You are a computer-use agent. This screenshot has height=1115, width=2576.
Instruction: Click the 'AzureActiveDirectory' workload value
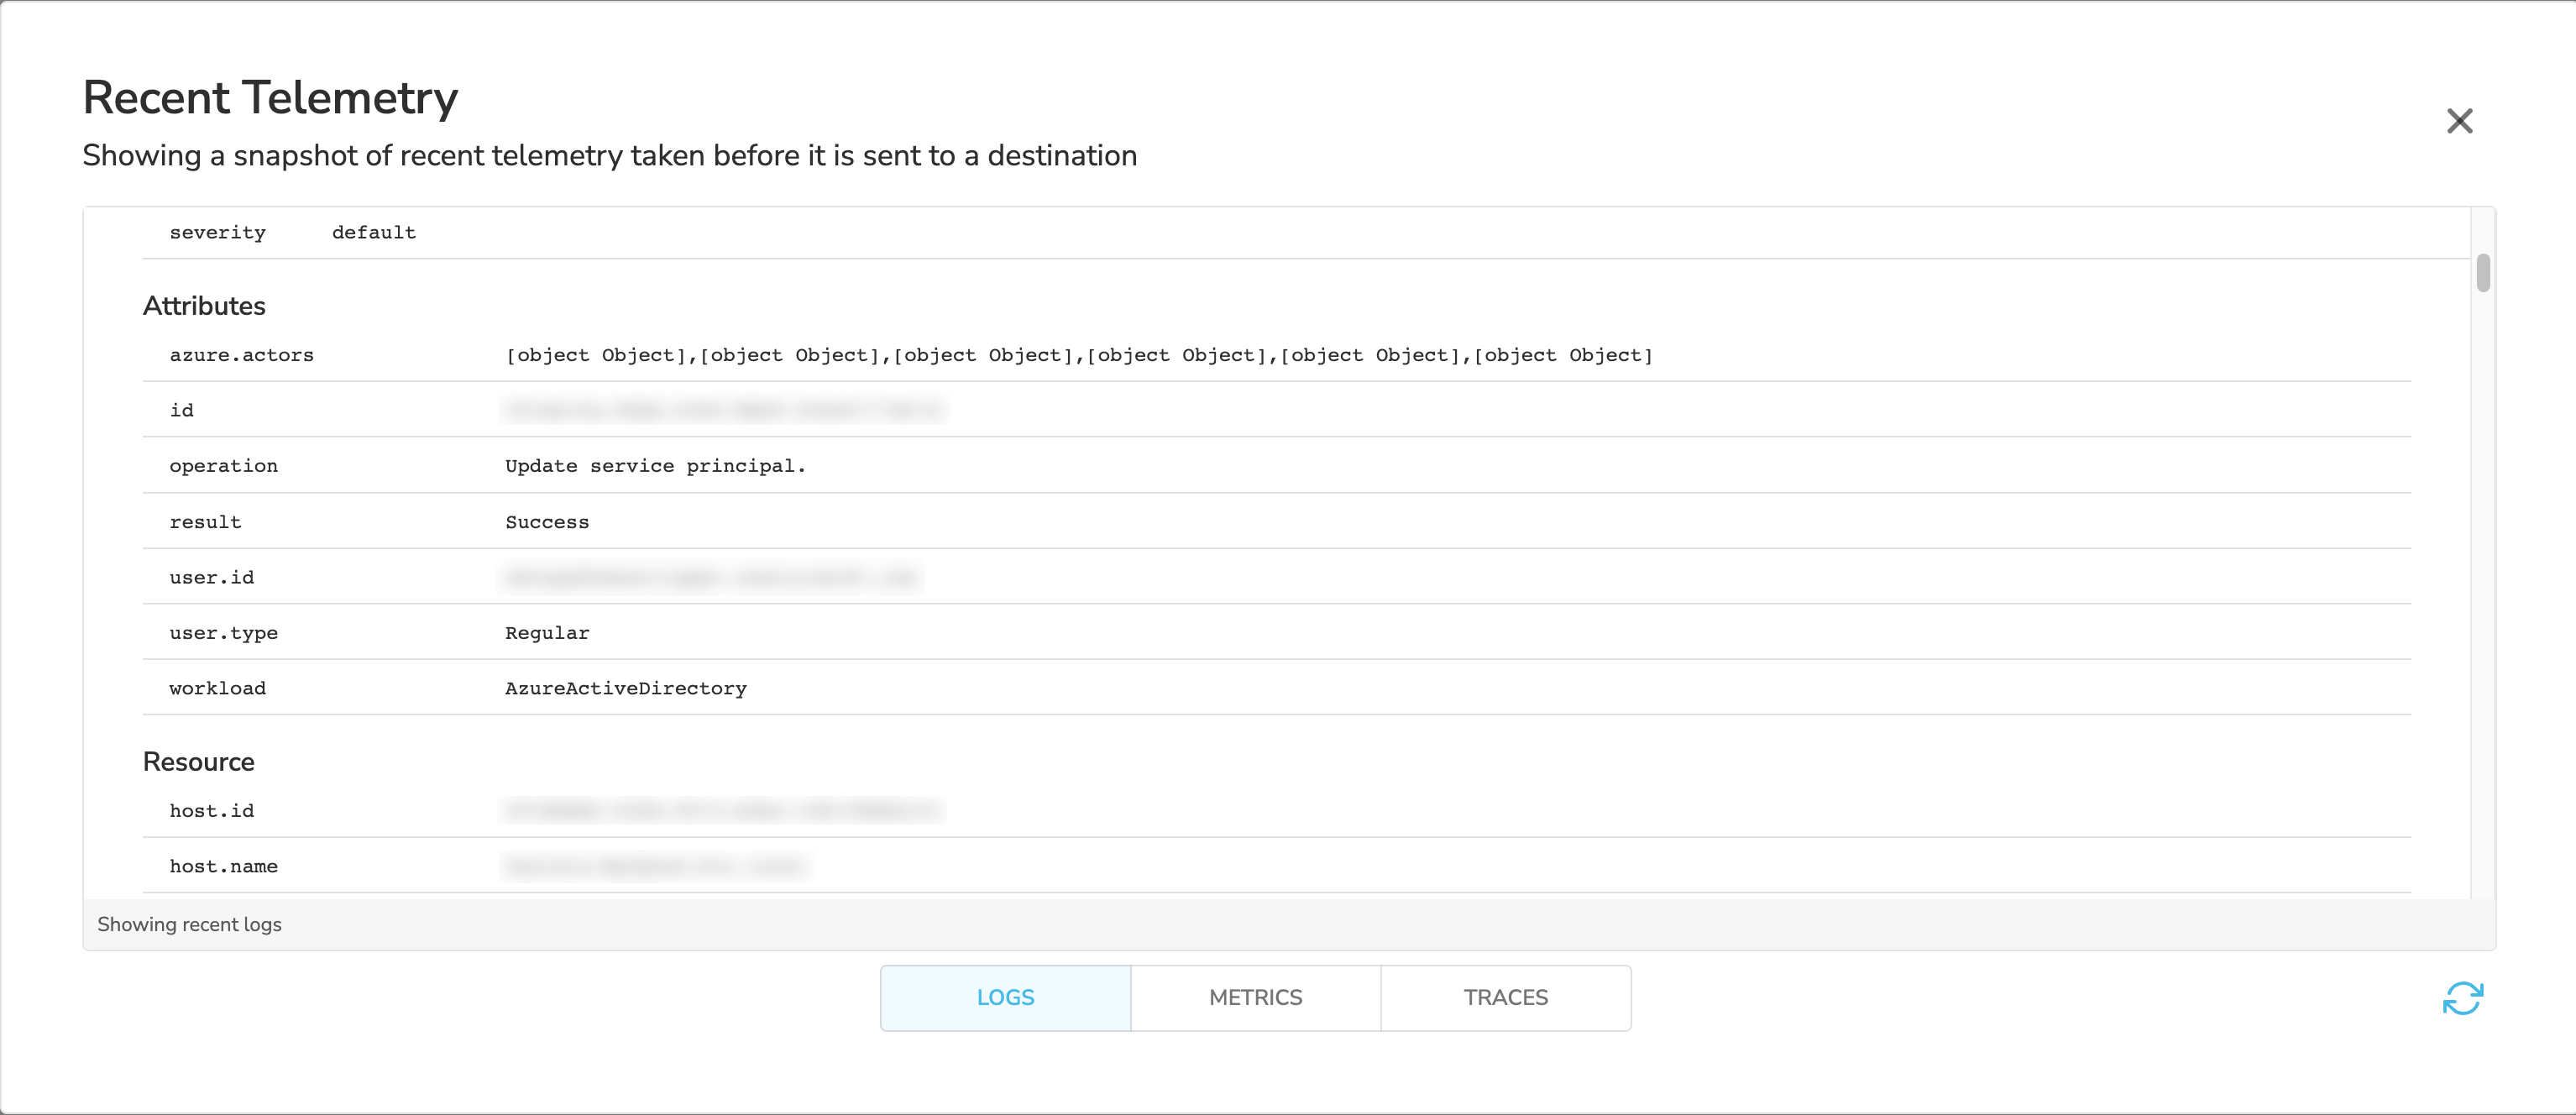pyautogui.click(x=625, y=688)
